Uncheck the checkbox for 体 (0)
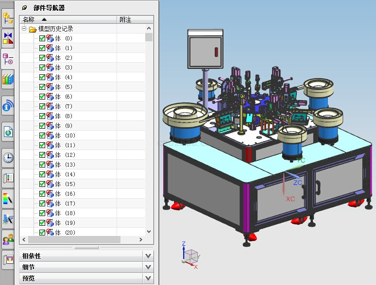Viewport: 376px width, 285px height. [42, 38]
